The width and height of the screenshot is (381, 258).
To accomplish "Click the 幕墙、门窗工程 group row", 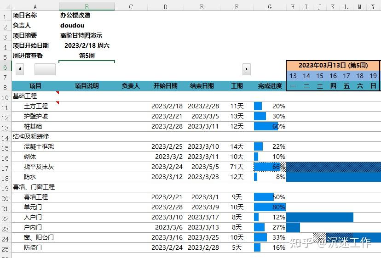I will pyautogui.click(x=35, y=187).
